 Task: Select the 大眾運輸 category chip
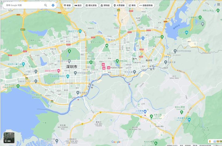(119, 6)
